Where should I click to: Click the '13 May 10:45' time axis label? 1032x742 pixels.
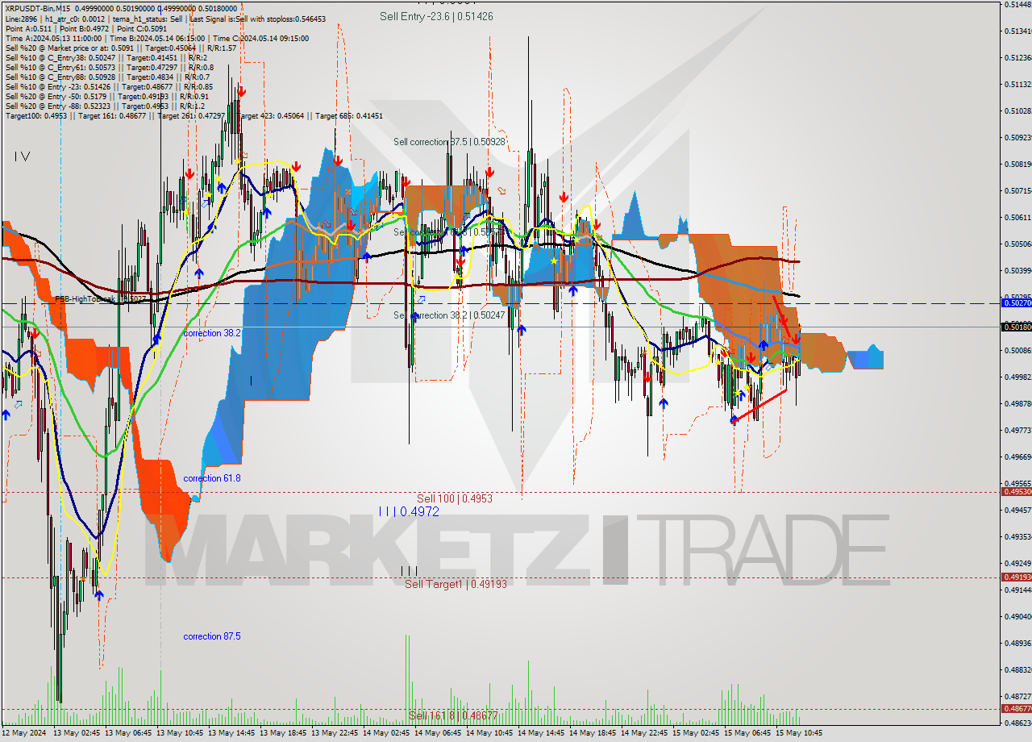[x=180, y=733]
